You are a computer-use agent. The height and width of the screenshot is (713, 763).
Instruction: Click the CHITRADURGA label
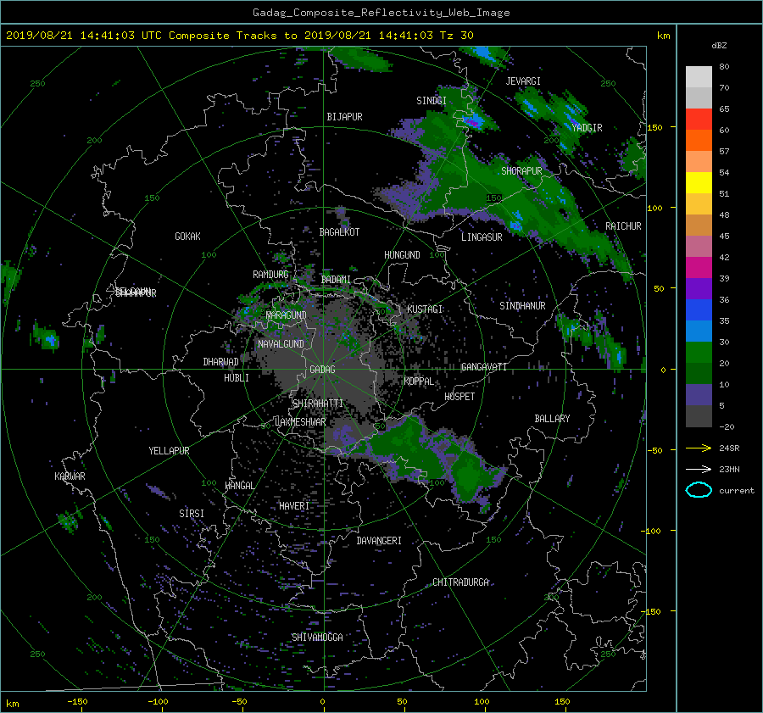point(460,582)
